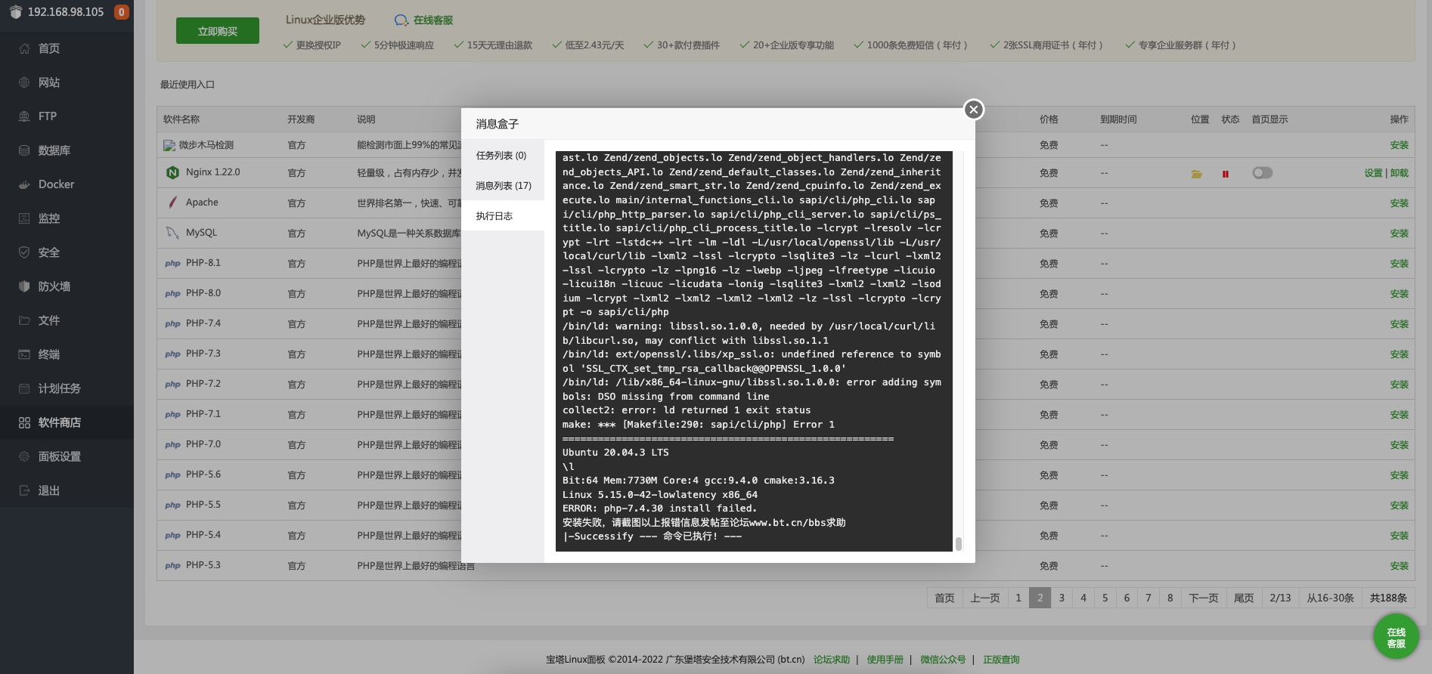Screen dimensions: 1432x674
Task: Click the 最近使用入口 label
Action: click(188, 85)
